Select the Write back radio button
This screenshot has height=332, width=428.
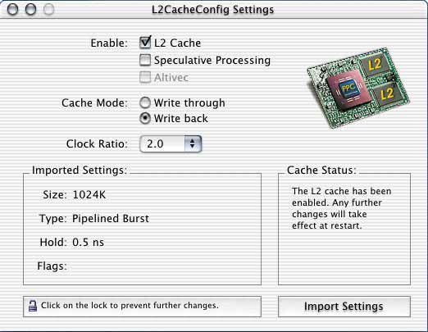145,119
